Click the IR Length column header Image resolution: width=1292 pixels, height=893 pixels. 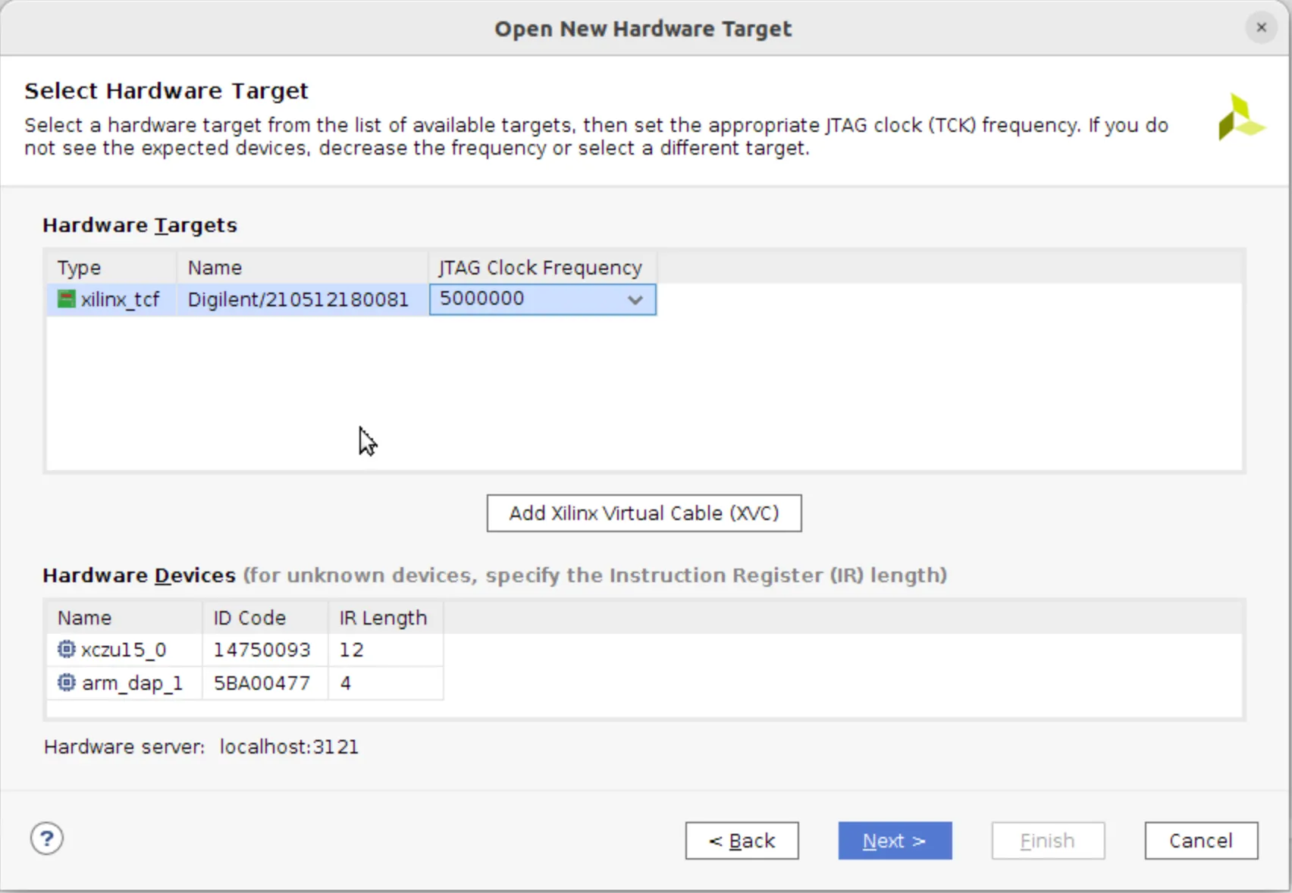[x=384, y=618]
